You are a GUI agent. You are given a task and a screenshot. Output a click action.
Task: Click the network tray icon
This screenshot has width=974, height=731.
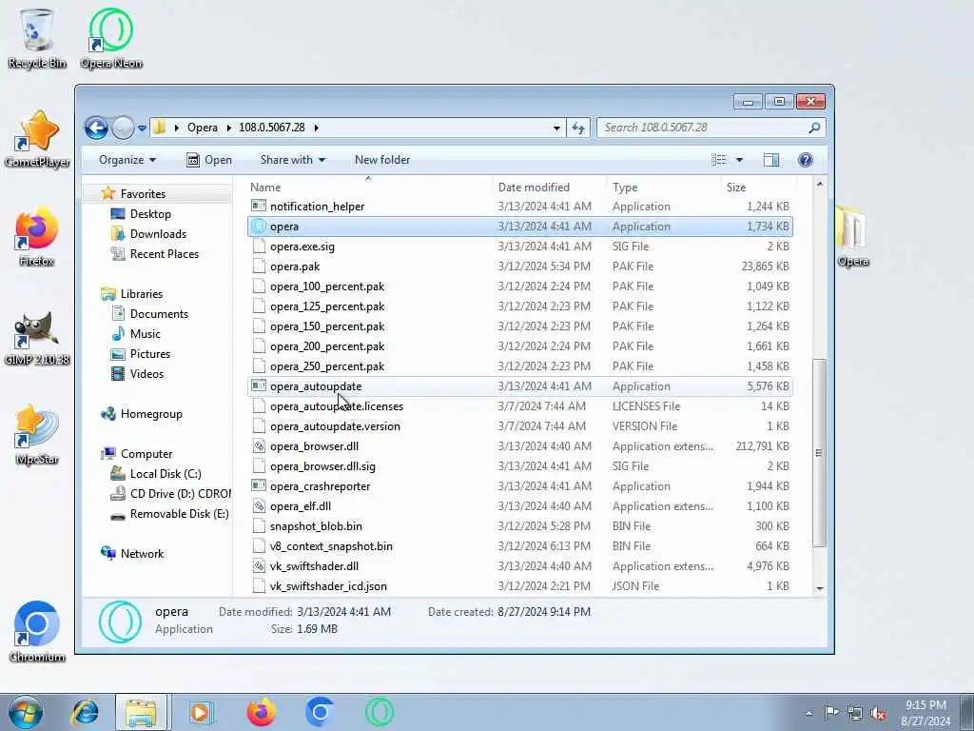[855, 714]
